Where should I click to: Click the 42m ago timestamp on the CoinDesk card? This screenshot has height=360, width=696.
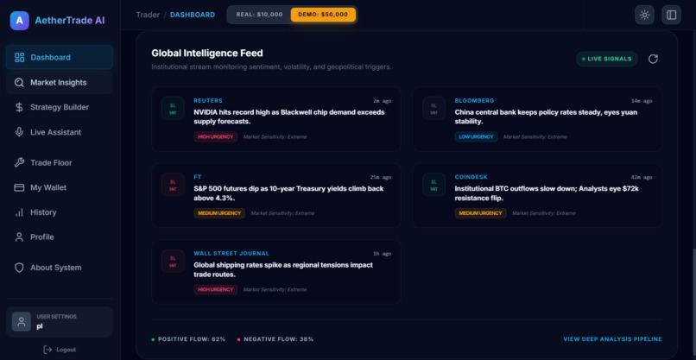point(642,177)
